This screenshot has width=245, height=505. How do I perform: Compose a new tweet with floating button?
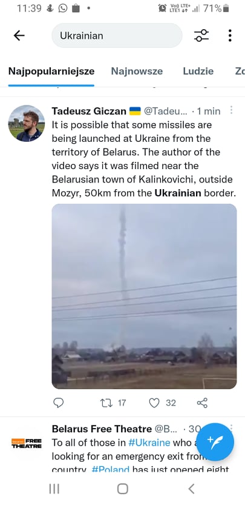tap(215, 442)
